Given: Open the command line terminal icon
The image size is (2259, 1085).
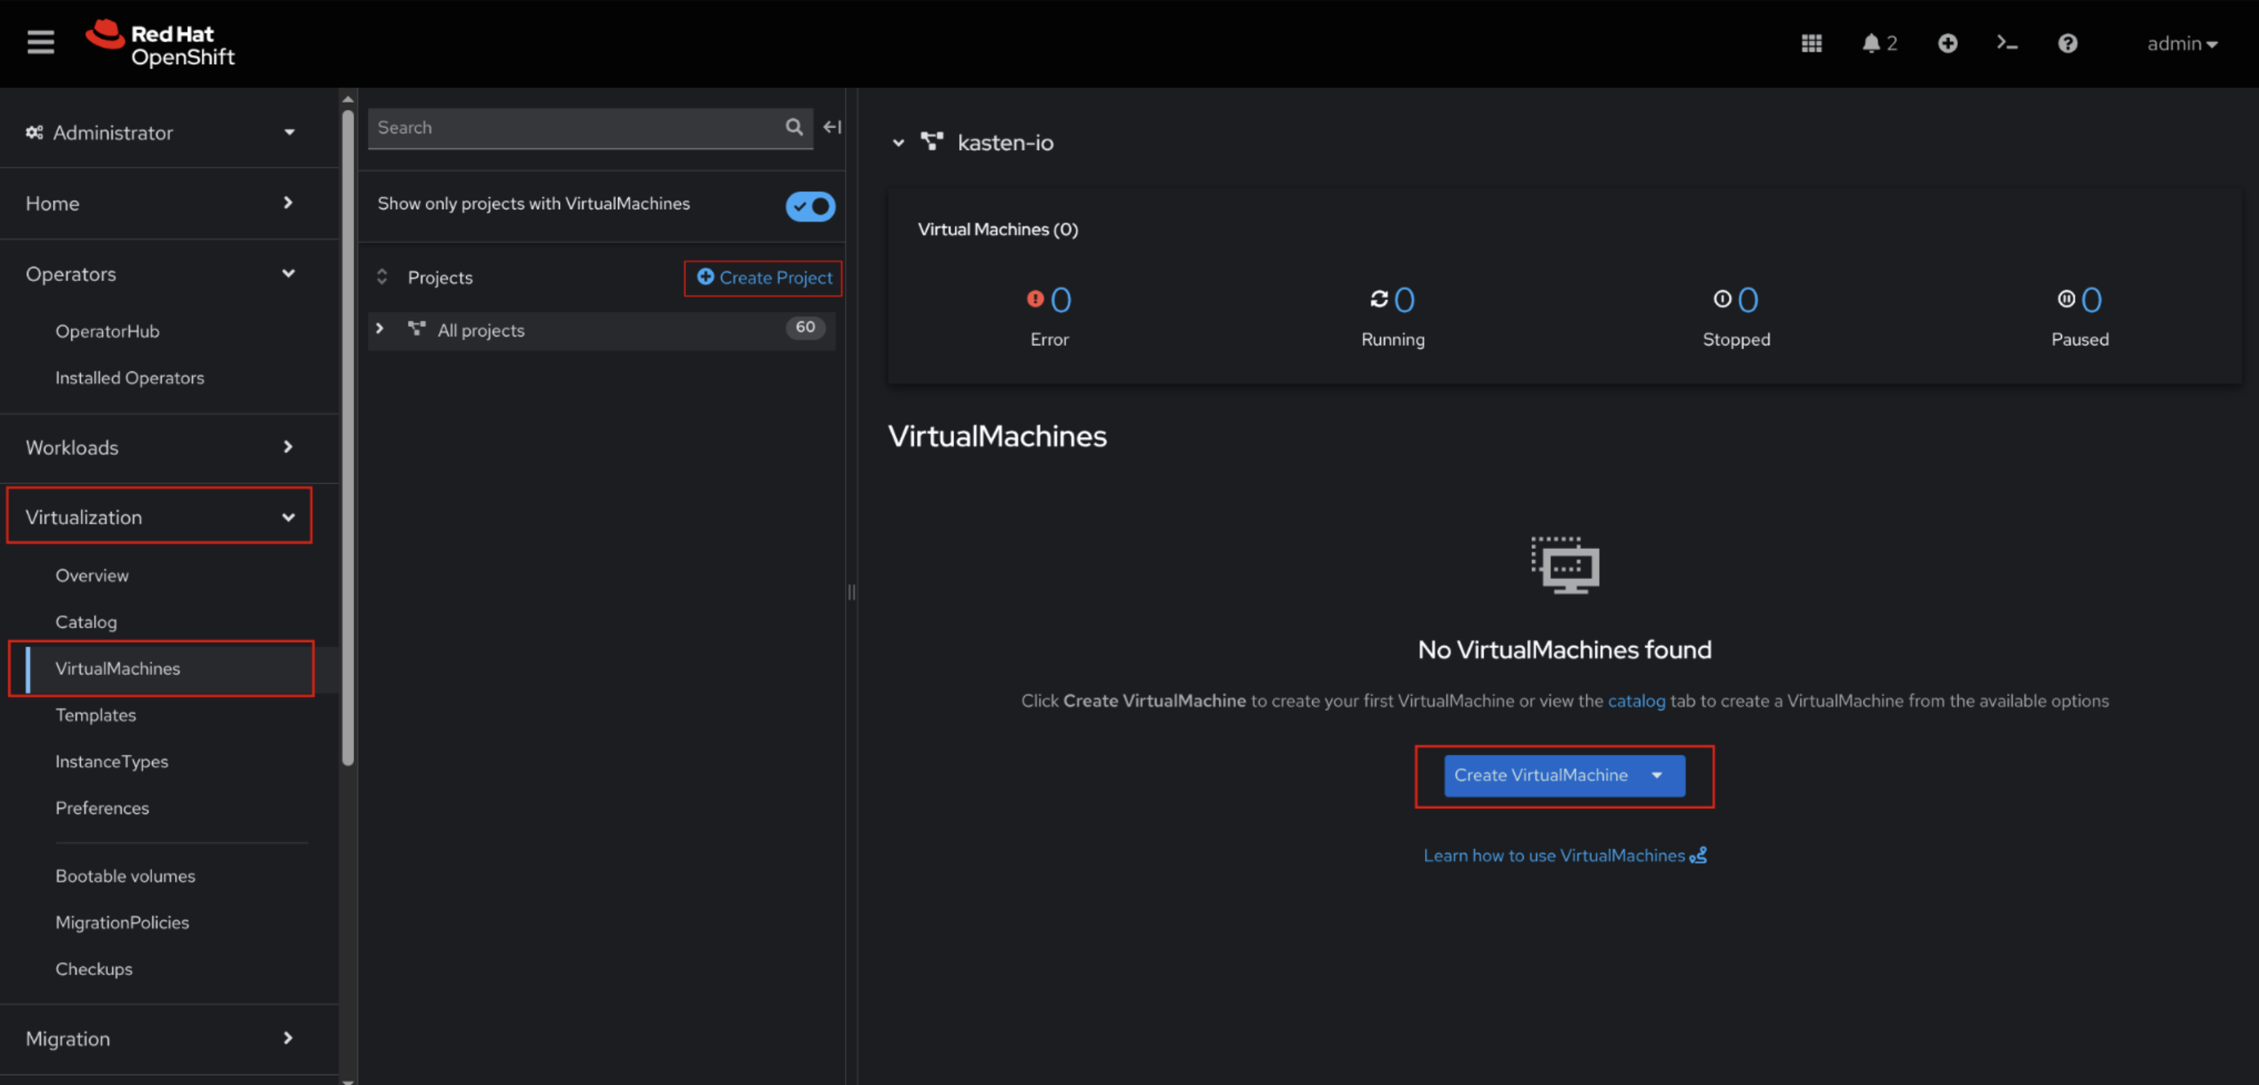Looking at the screenshot, I should [2006, 43].
